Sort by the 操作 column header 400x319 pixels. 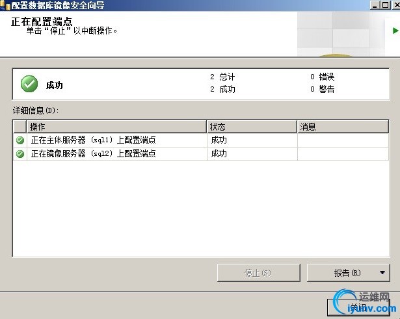(116, 127)
